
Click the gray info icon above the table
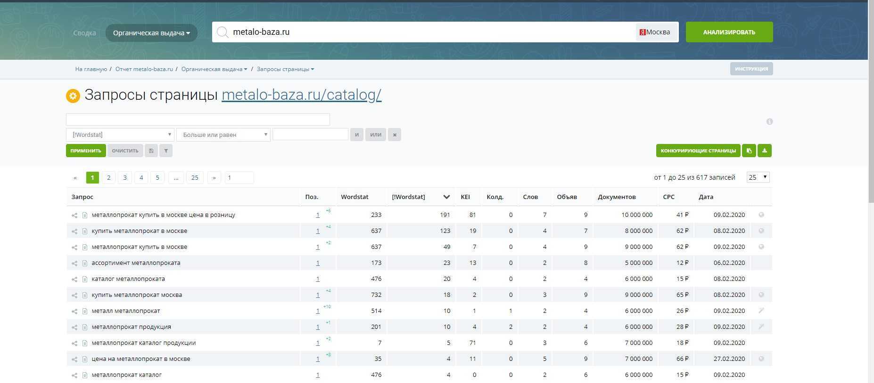click(769, 121)
